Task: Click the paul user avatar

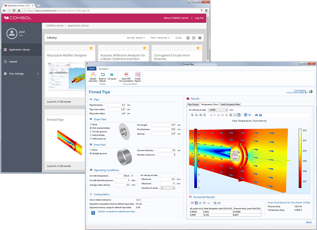Action: pyautogui.click(x=12, y=34)
